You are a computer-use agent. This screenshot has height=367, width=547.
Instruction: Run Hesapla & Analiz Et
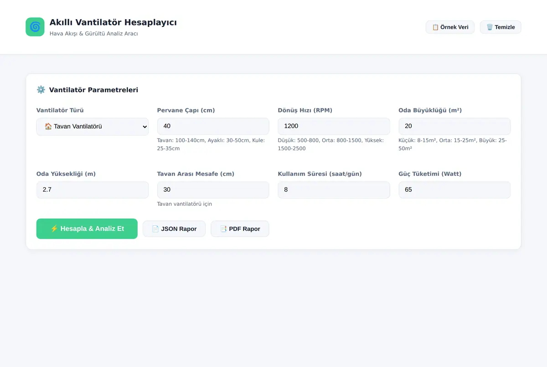tap(87, 229)
